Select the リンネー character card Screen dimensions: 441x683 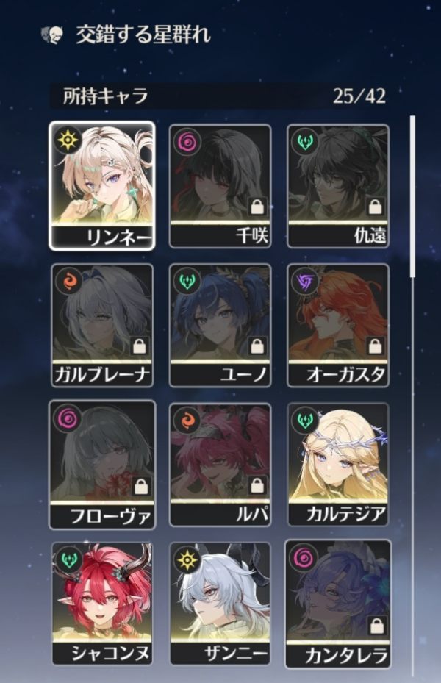[102, 186]
